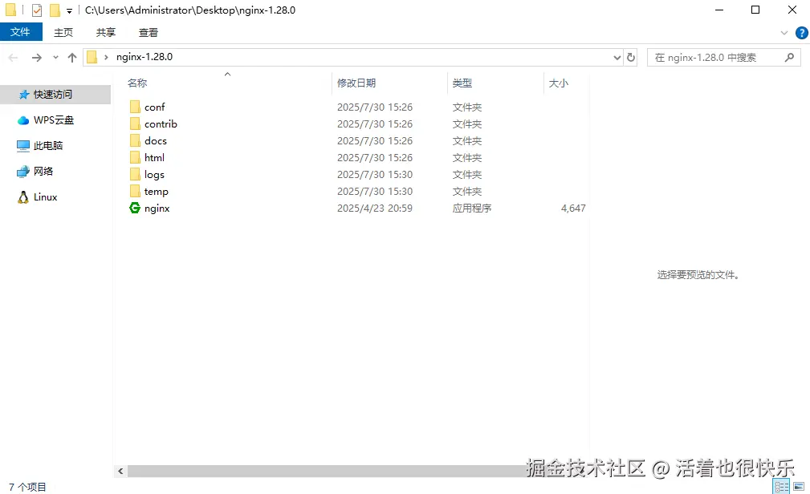Collapse the ribbon with the chevron

pyautogui.click(x=784, y=33)
